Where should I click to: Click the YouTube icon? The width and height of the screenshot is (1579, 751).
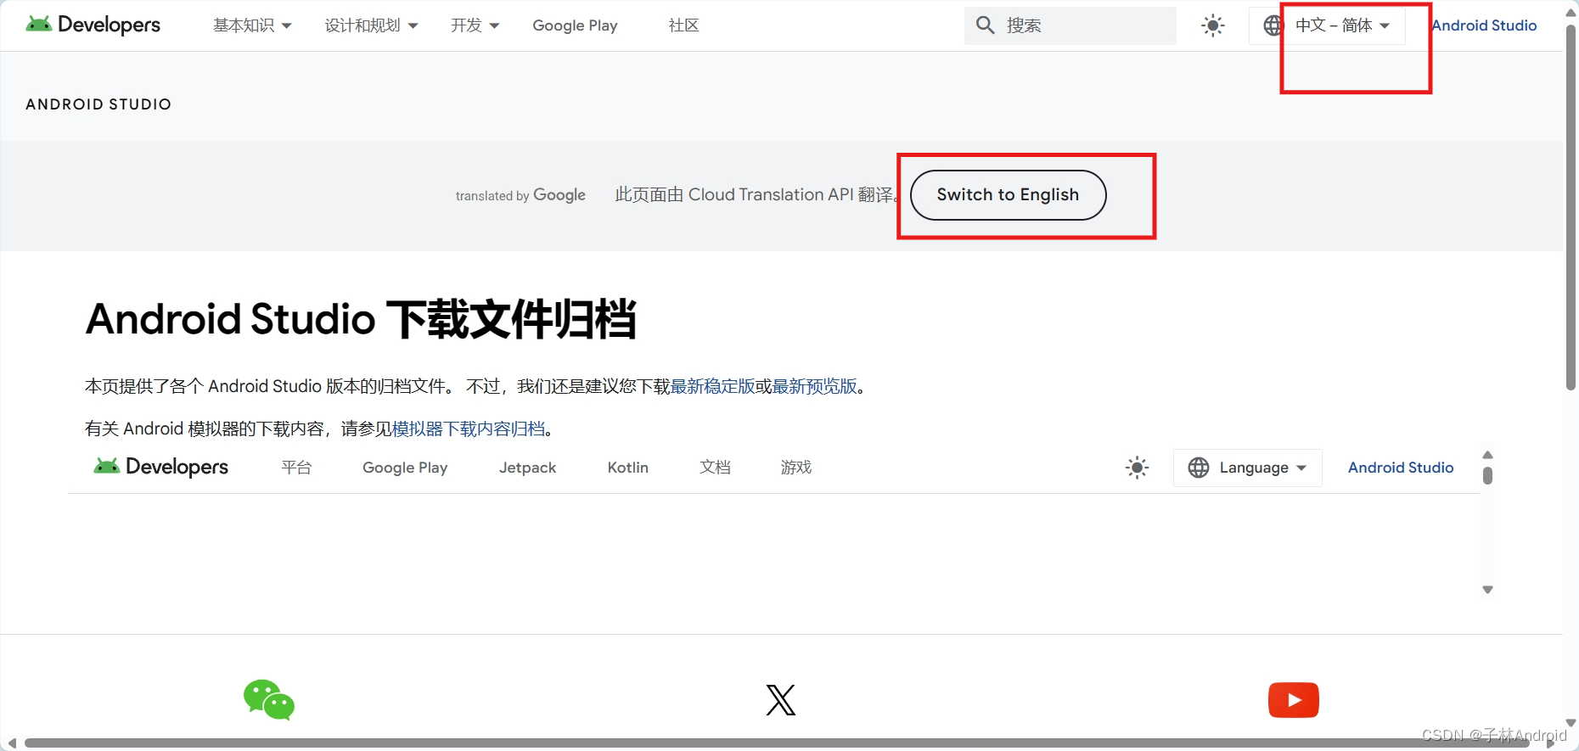coord(1294,700)
